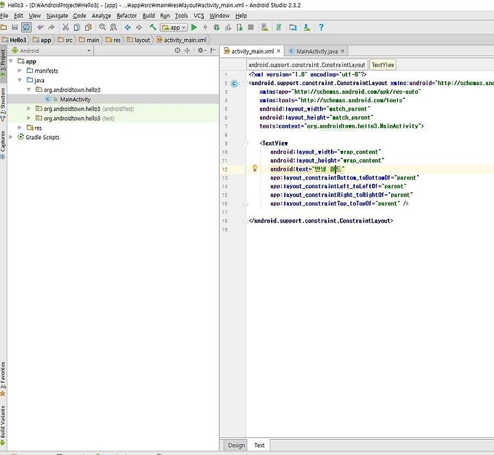Screen dimensions: 494x455
Task: Click Attach debugger to Android process icon
Action: [x=239, y=27]
